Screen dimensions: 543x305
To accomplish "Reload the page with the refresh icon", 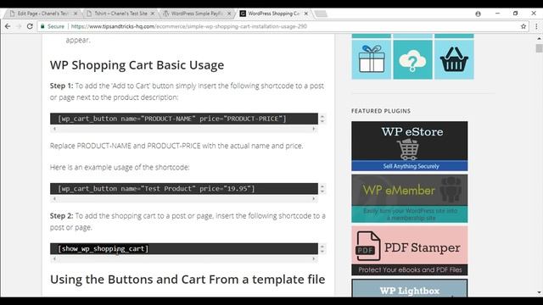I will tap(30, 26).
